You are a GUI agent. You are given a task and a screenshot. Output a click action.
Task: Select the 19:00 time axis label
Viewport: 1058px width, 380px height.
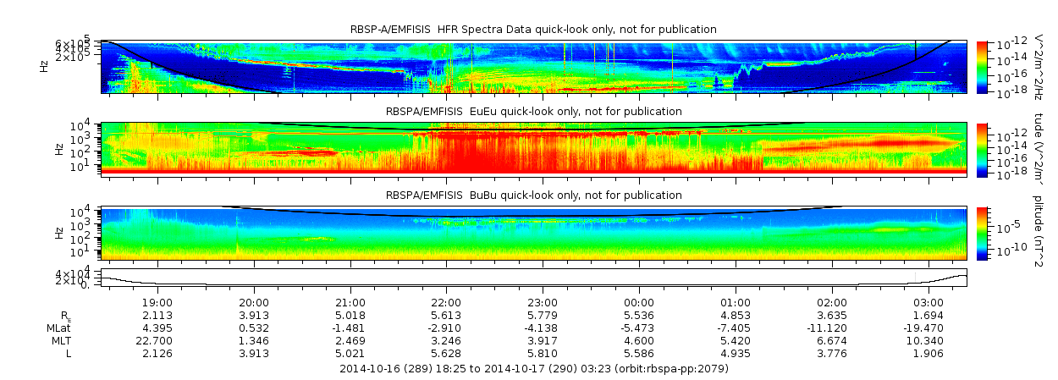click(x=157, y=302)
